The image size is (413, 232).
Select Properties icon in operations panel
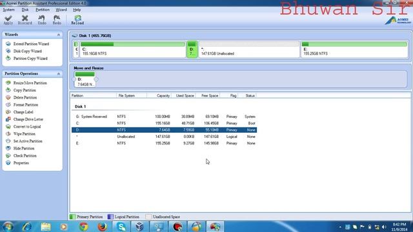pos(8,163)
